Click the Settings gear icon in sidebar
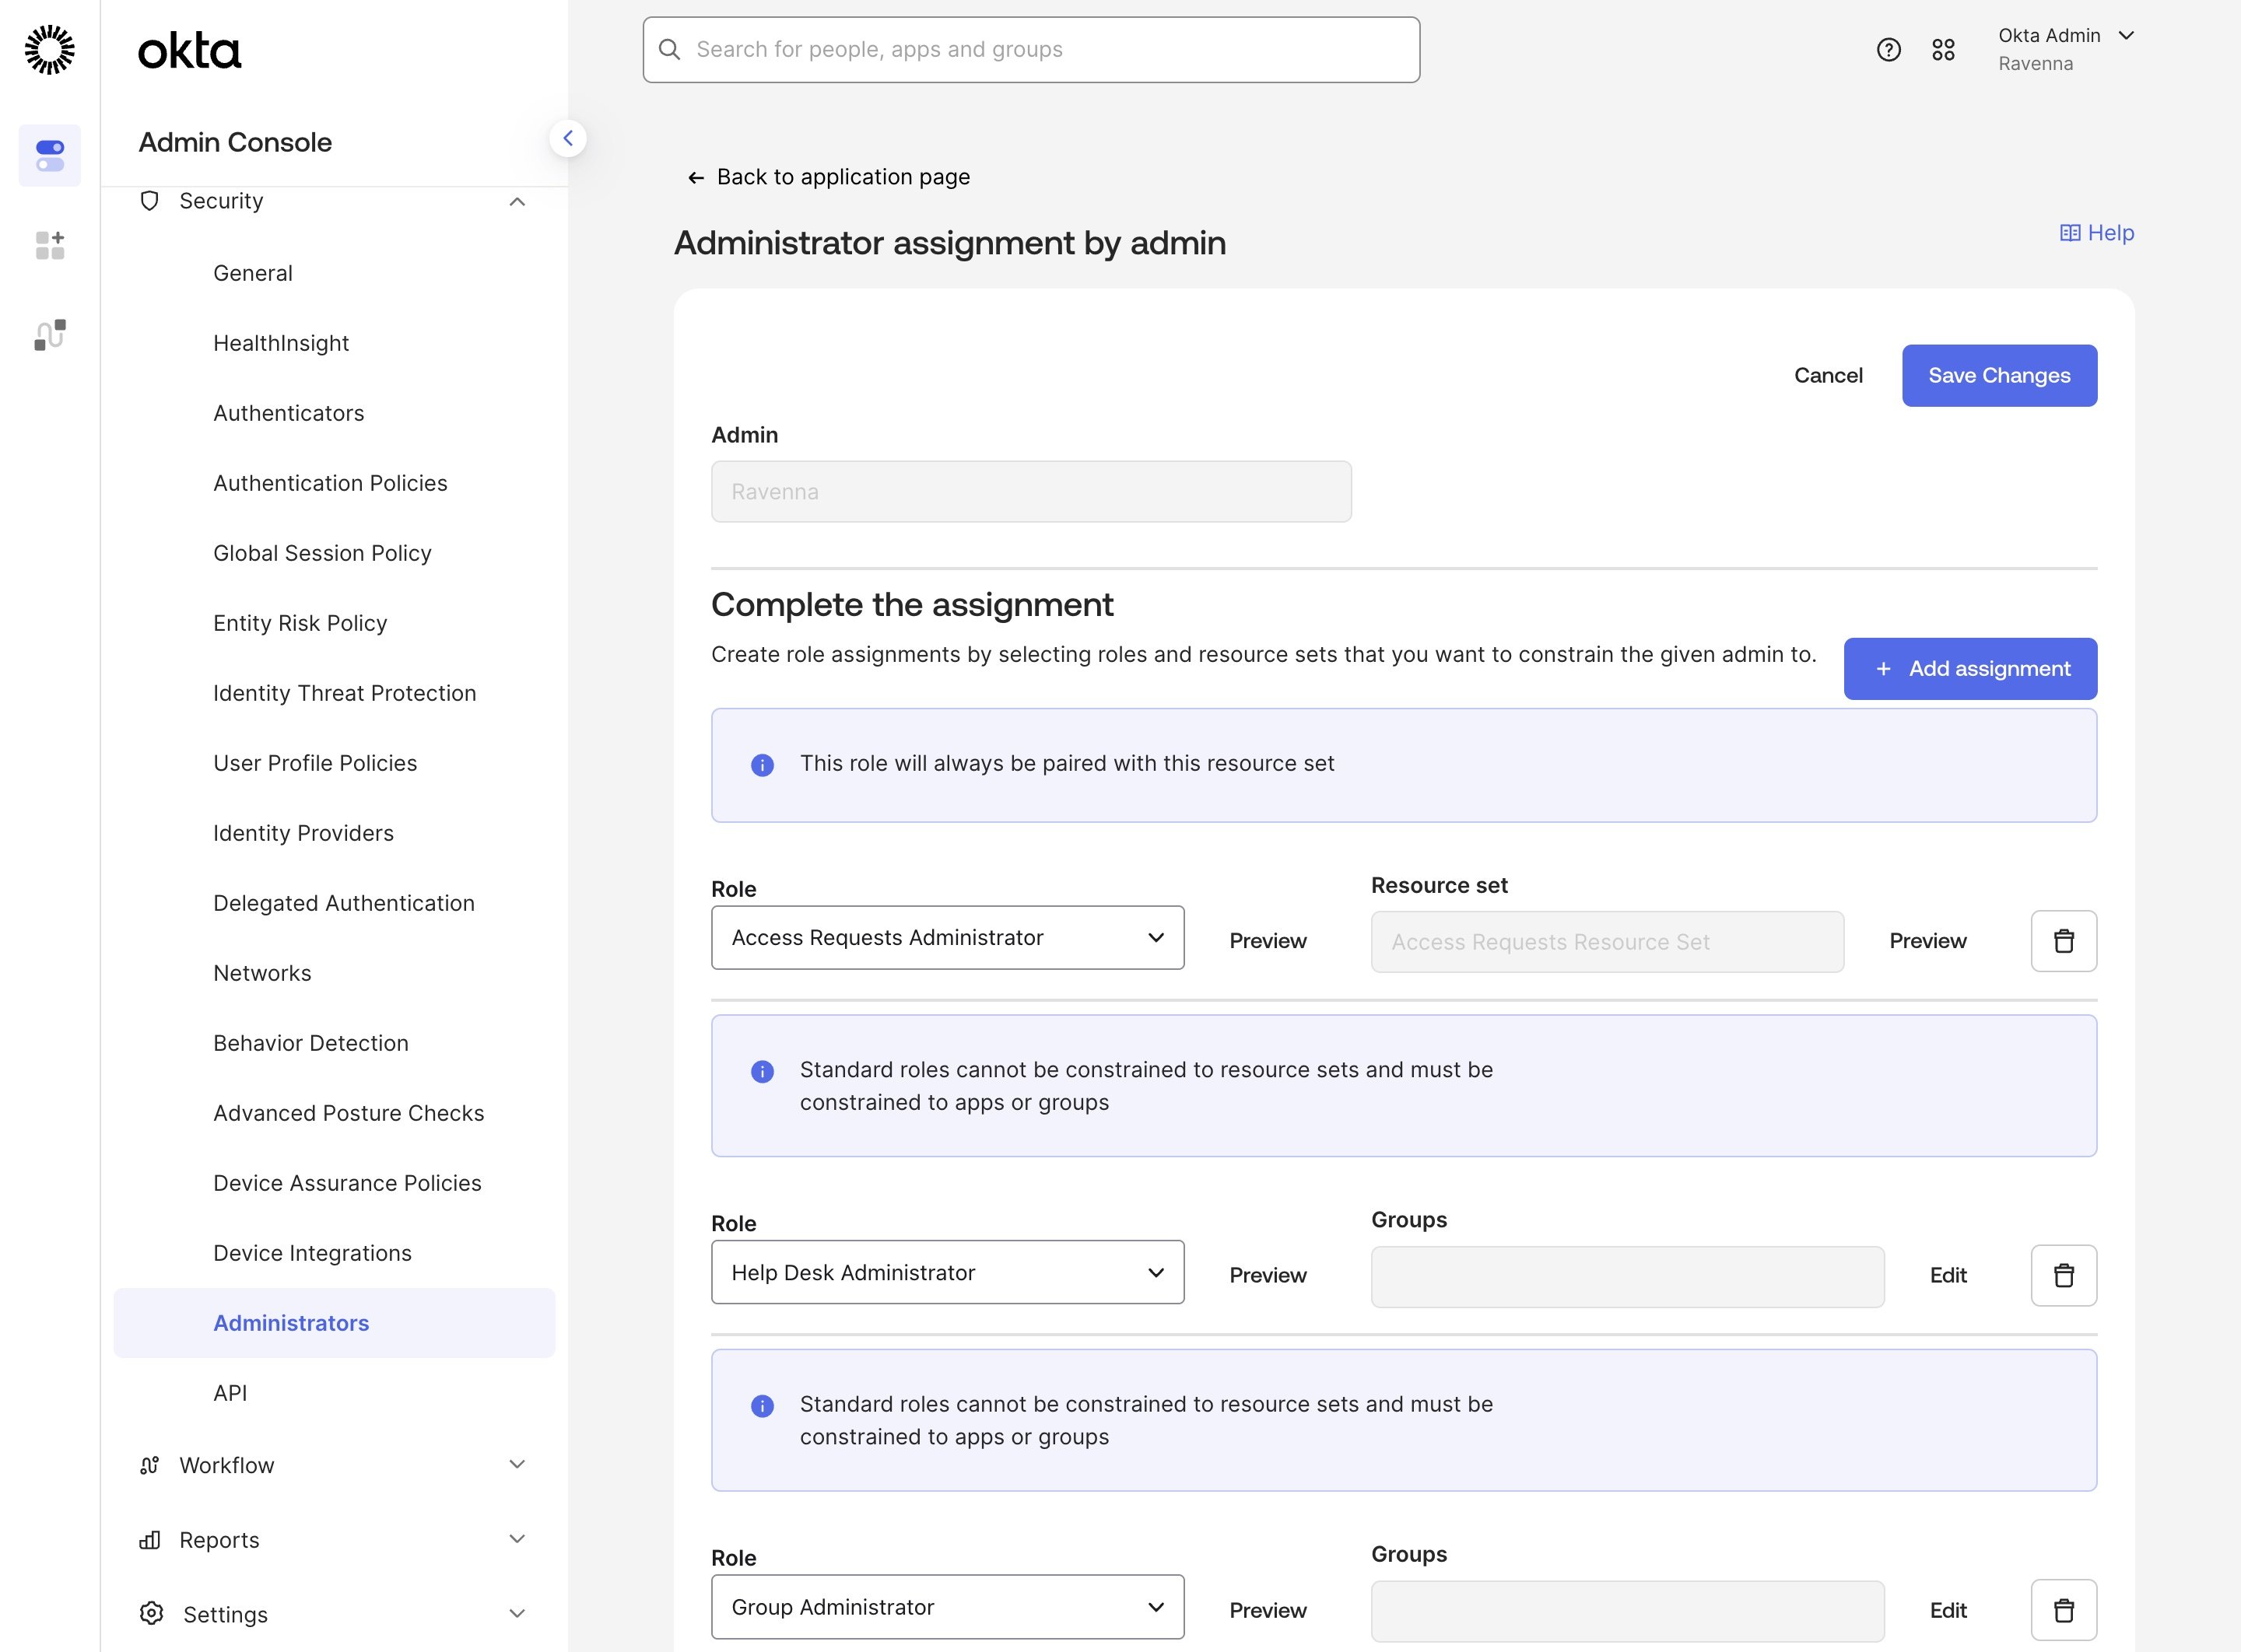Image resolution: width=2241 pixels, height=1652 pixels. coord(151,1613)
